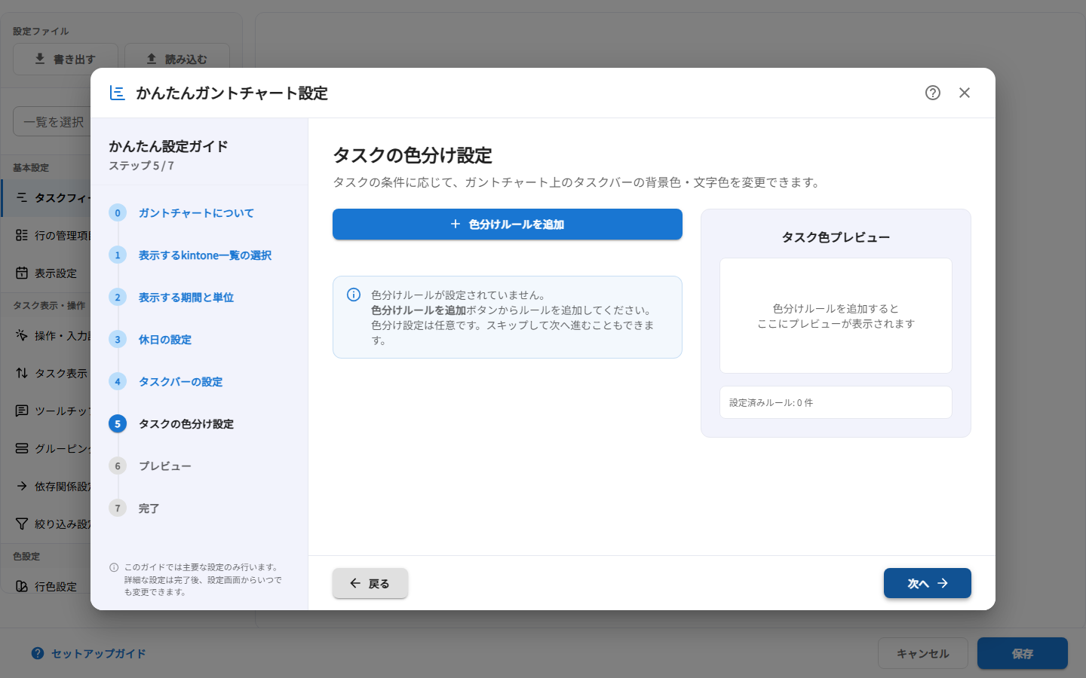Go back with the 戻る button

click(x=370, y=583)
